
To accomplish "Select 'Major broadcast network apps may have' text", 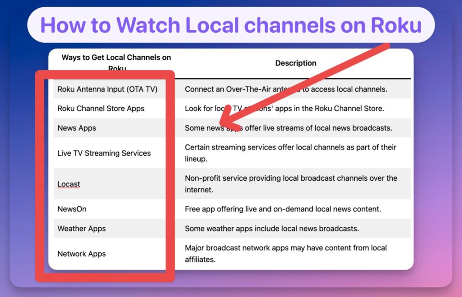I will (286, 254).
